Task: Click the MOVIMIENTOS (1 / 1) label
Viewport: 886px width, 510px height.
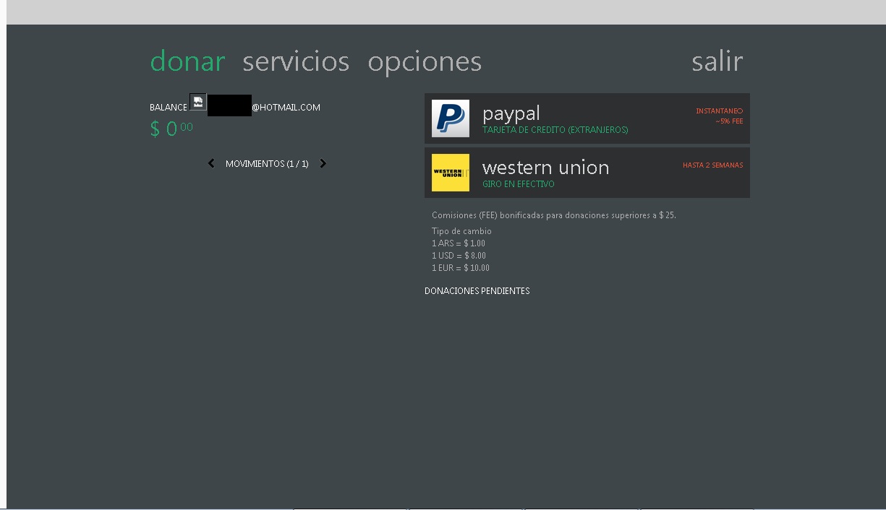Action: [x=267, y=164]
